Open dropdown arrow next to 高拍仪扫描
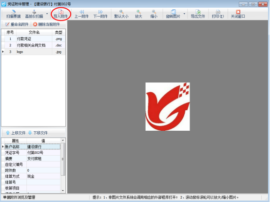This screenshot has width=270, height=202. [x=47, y=14]
